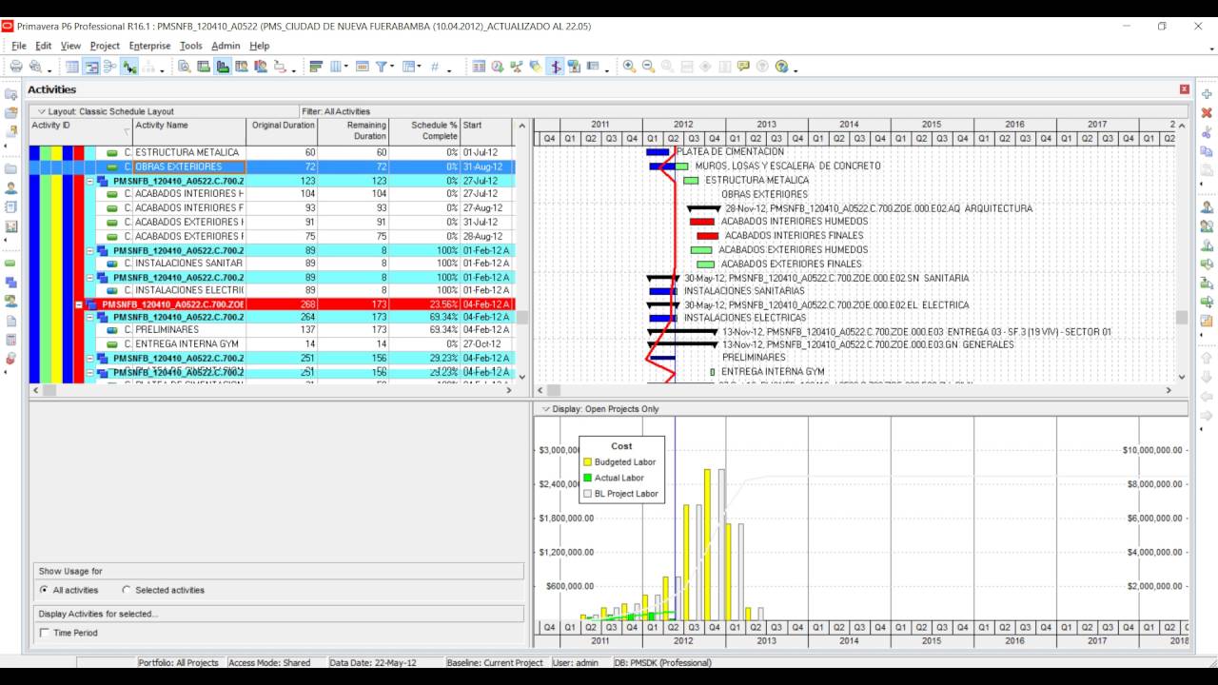Image resolution: width=1218 pixels, height=685 pixels.
Task: Toggle the Activity Usage Profile icon
Action: click(x=223, y=67)
